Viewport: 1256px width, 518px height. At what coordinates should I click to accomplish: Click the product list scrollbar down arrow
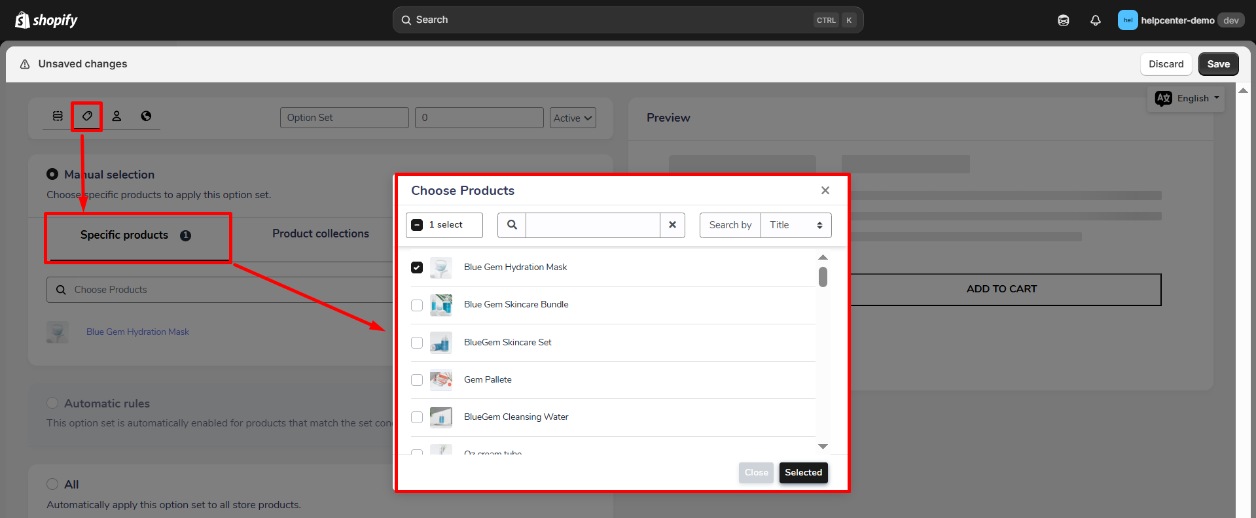click(823, 447)
